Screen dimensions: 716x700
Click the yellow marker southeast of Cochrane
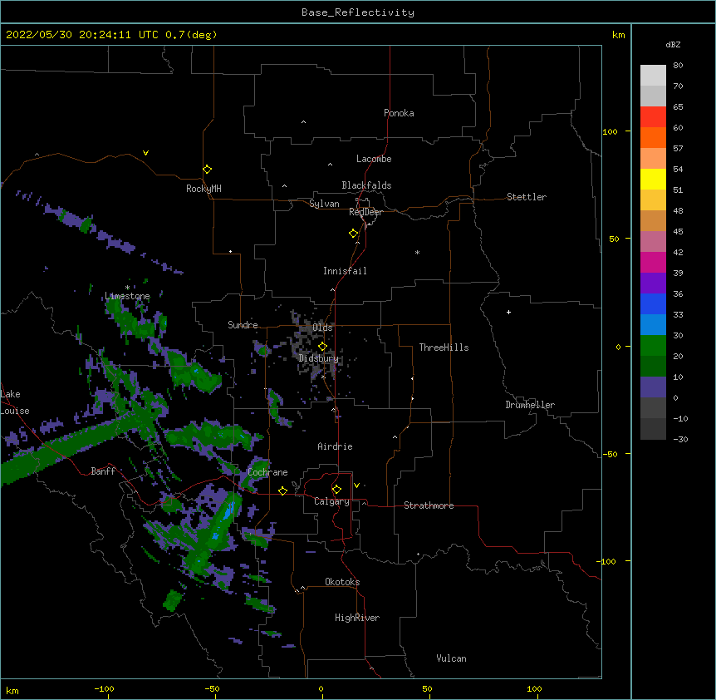coord(282,490)
